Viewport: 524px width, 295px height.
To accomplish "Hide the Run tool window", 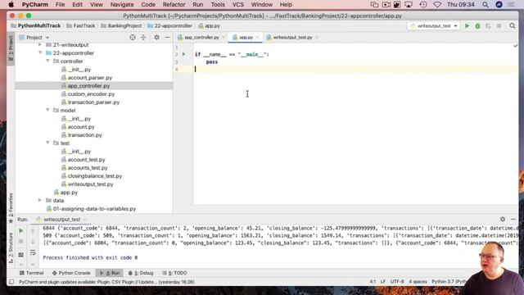I will (x=513, y=219).
